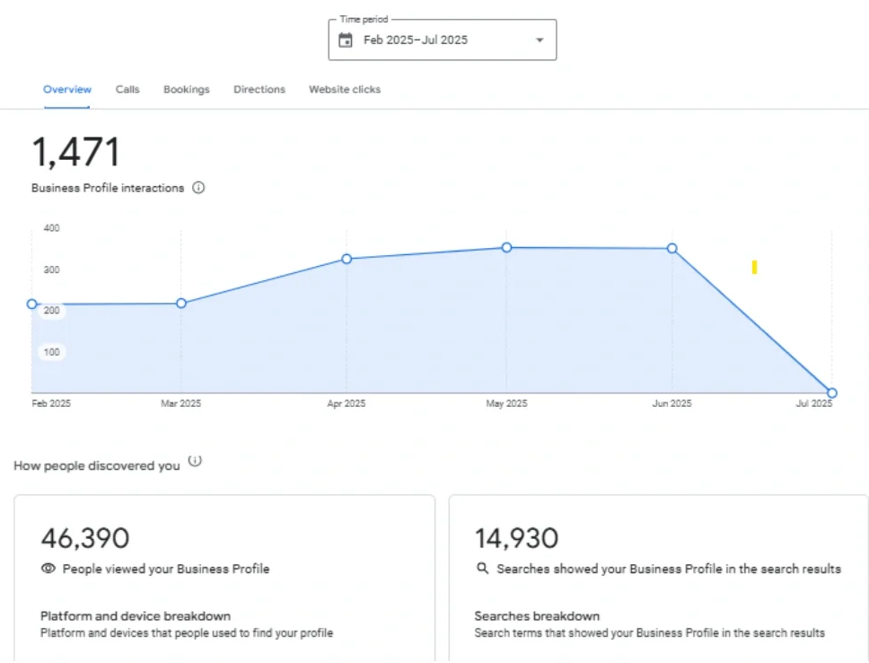Click the Jun 2025 data point on the chart
Image resolution: width=869 pixels, height=663 pixels.
pos(671,248)
